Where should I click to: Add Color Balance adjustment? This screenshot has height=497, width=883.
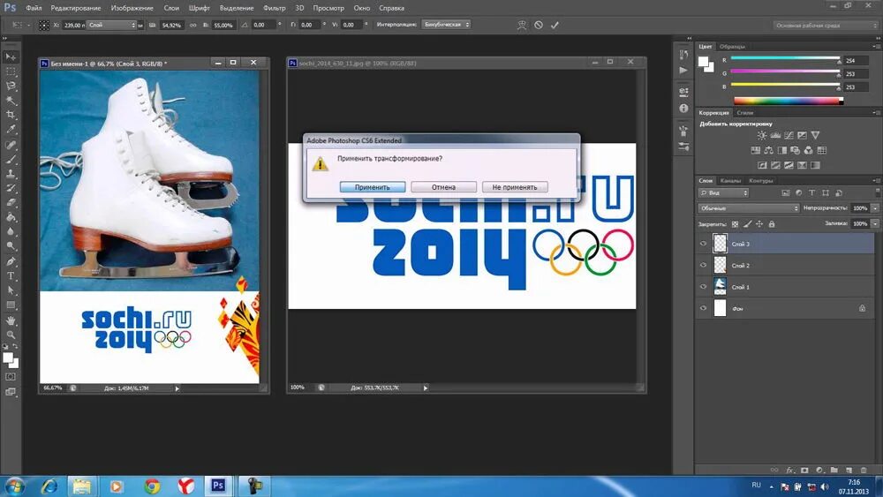pos(769,150)
